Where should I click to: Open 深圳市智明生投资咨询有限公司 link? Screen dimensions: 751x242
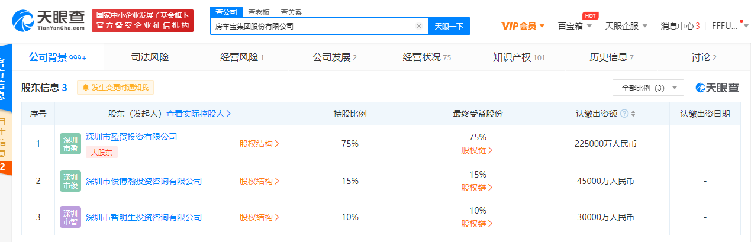pos(144,217)
